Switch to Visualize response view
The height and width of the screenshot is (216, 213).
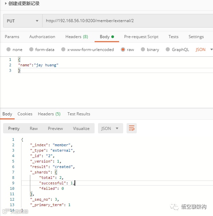(x=81, y=129)
